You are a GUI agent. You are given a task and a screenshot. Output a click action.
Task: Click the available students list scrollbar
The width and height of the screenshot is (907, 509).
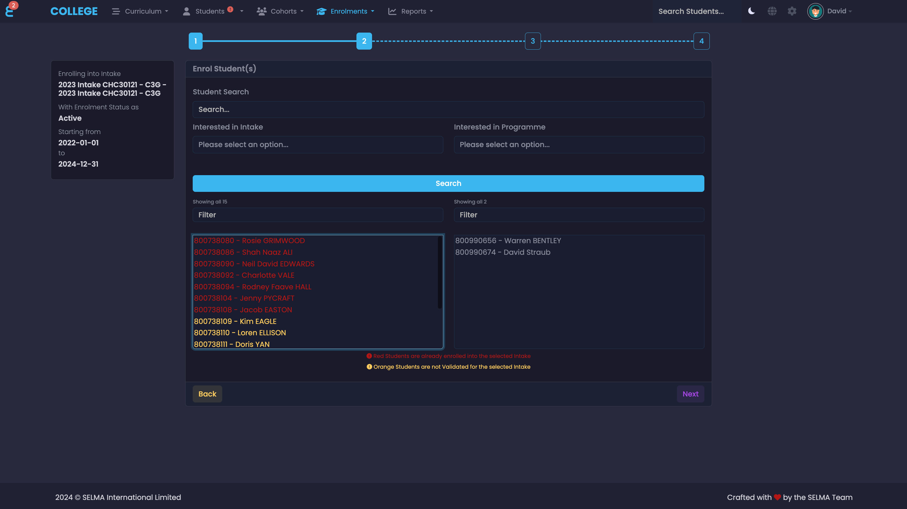tap(440, 272)
